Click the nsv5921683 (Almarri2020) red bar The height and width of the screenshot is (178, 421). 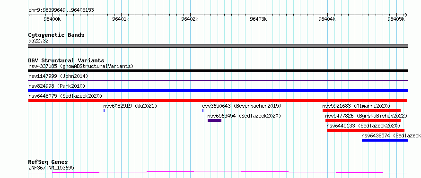coord(362,110)
